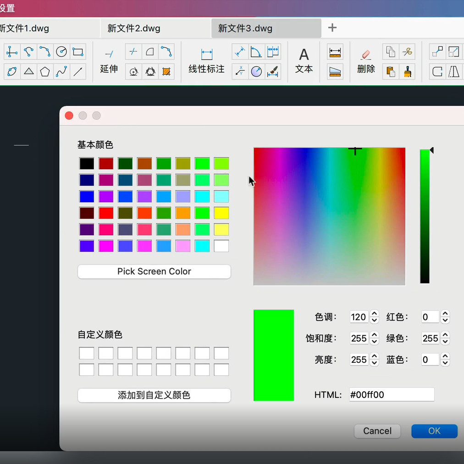
Task: Click the paste clipboard icon
Action: coord(391,72)
